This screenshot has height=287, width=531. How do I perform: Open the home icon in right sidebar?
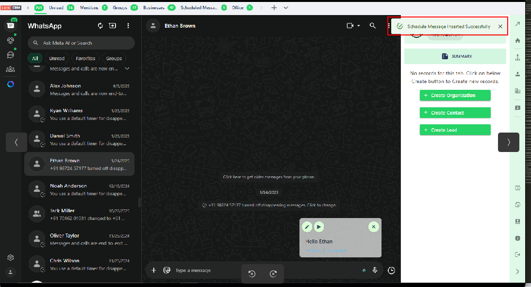tap(517, 41)
